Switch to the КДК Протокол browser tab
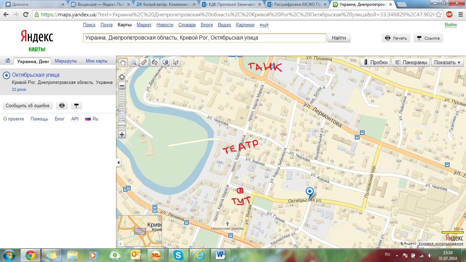The height and width of the screenshot is (262, 466). click(x=230, y=4)
